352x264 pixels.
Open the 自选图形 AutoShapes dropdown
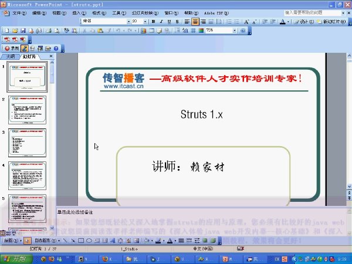pos(47,241)
